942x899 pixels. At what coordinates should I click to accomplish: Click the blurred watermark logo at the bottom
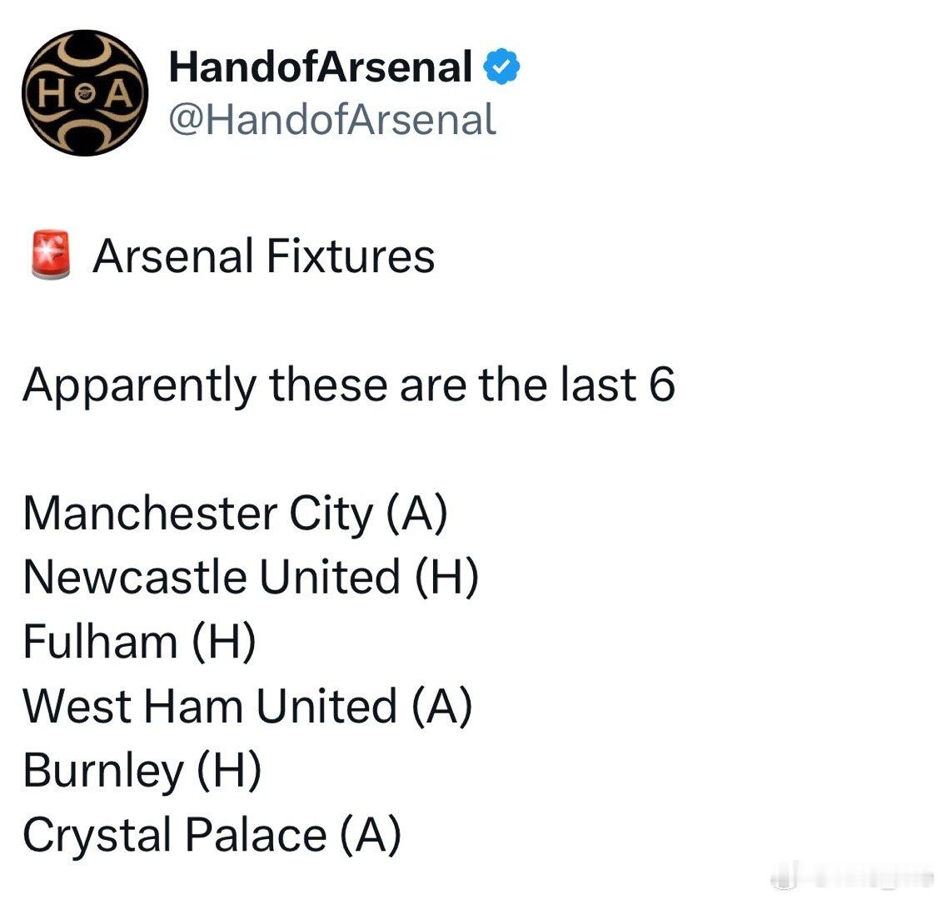[x=853, y=878]
